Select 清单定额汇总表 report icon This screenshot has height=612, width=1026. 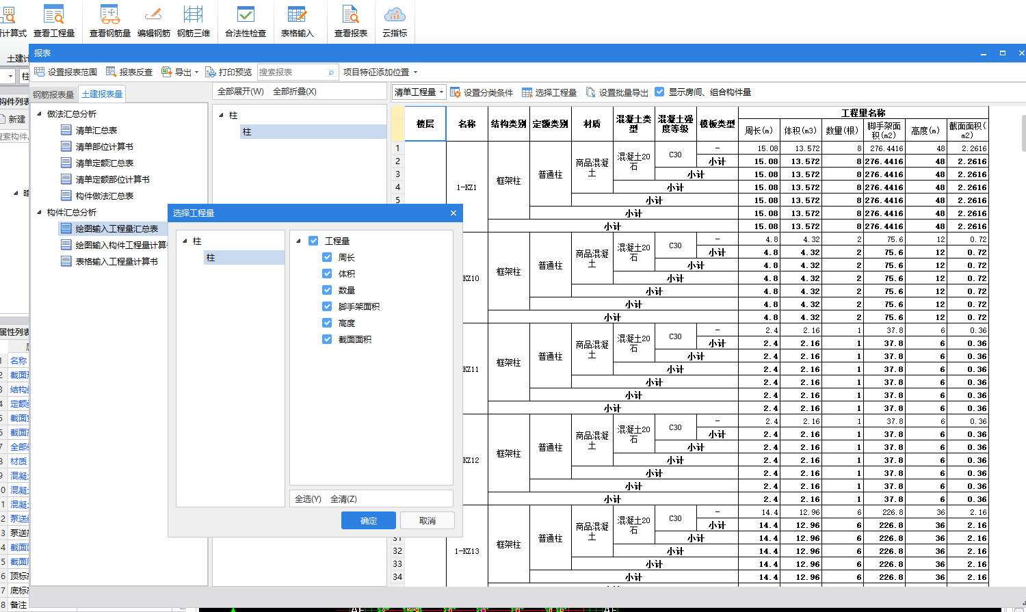point(66,163)
